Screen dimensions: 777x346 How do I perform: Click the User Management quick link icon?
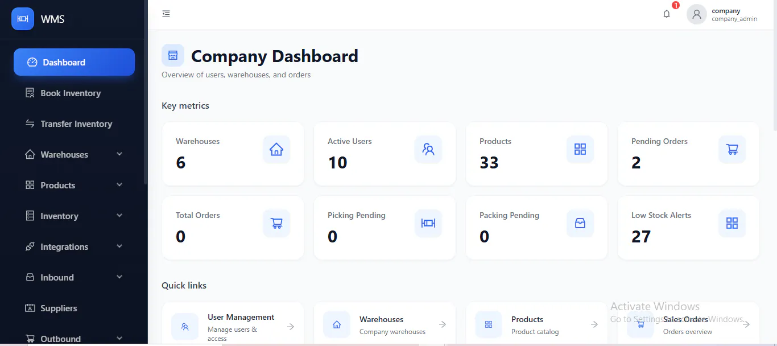tap(185, 327)
